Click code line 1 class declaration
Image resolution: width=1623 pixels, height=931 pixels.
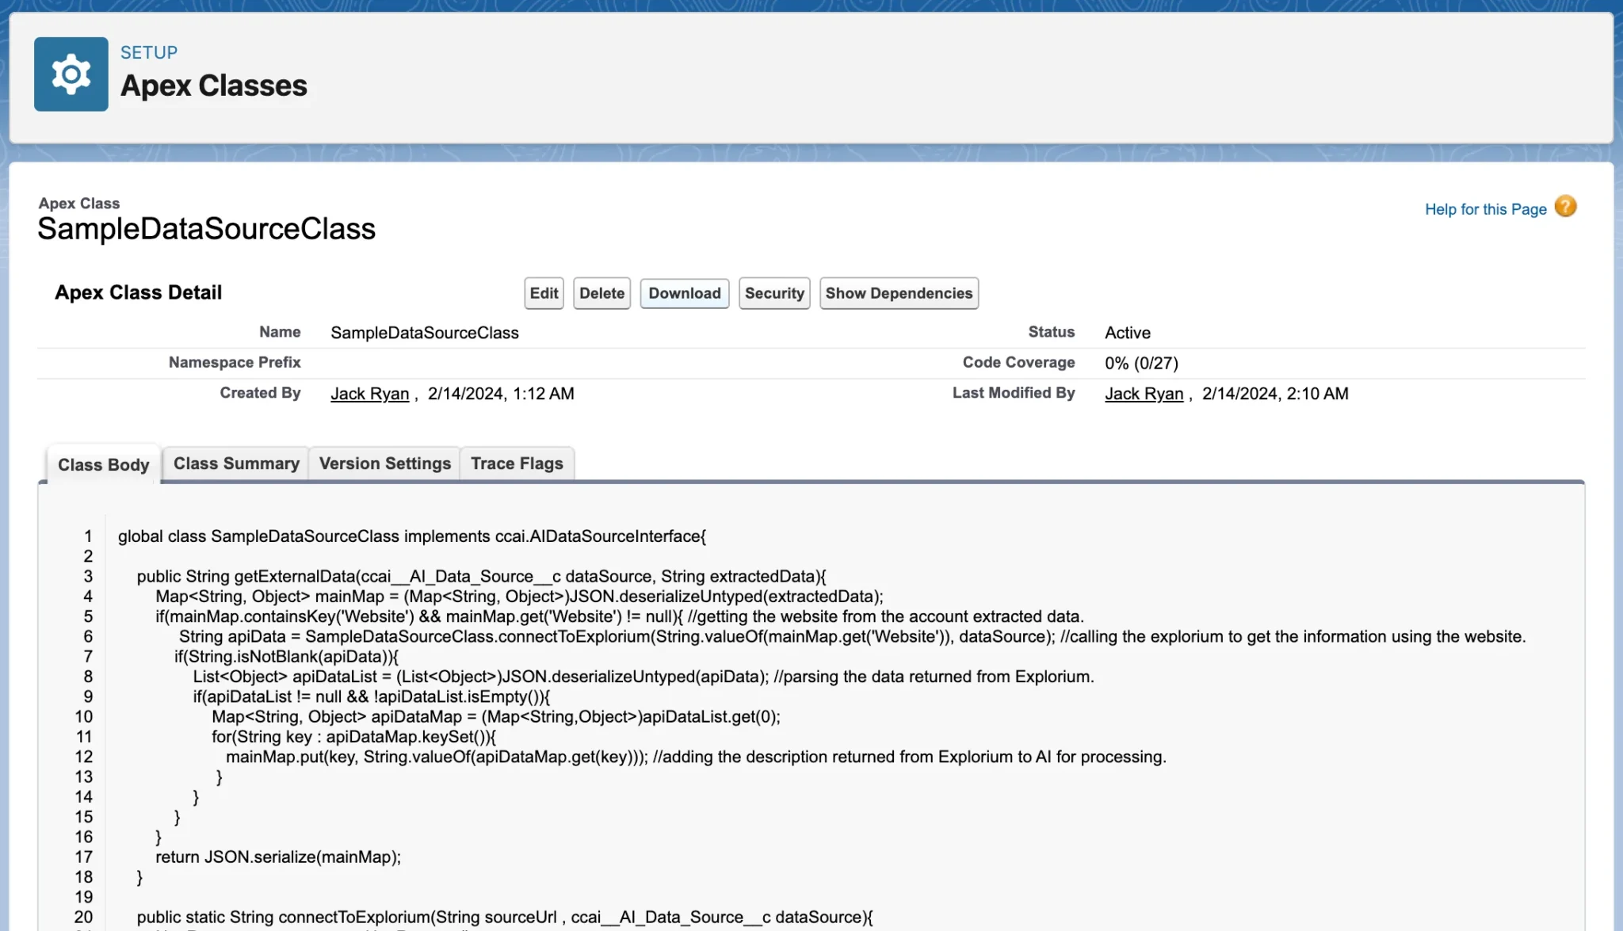tap(411, 536)
